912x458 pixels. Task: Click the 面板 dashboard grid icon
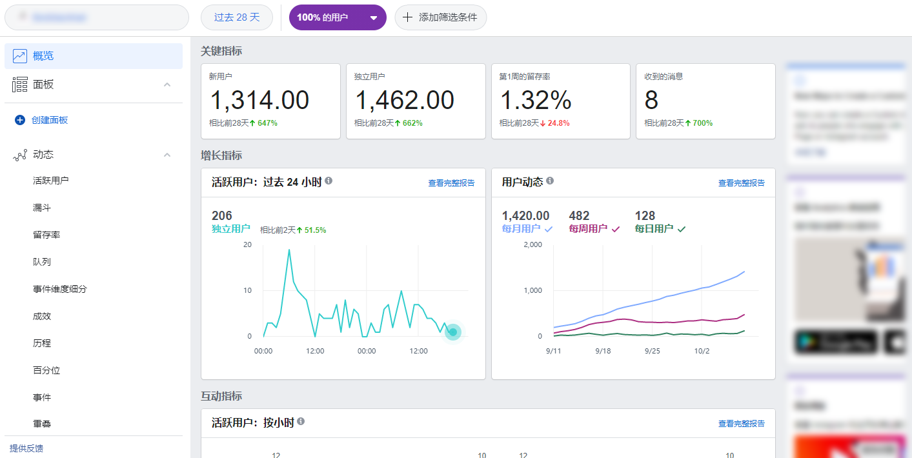click(x=20, y=85)
